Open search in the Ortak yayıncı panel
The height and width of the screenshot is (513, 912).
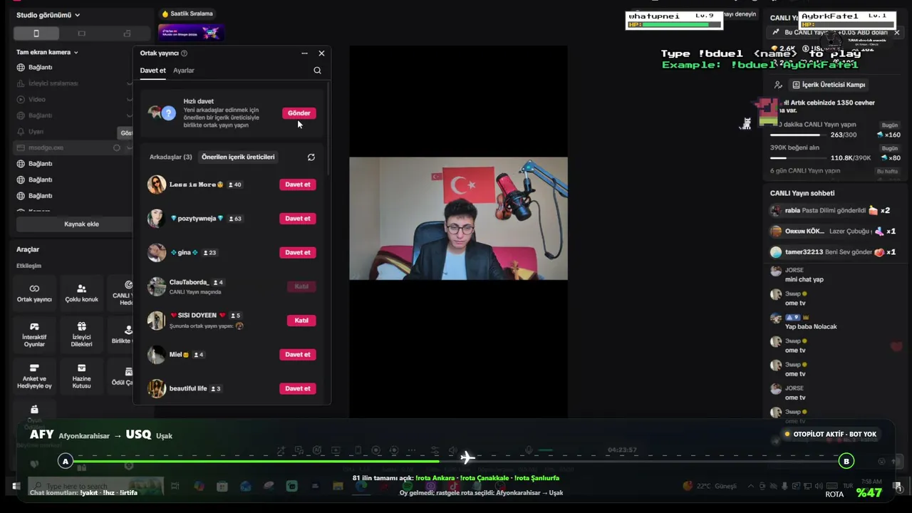coord(317,71)
